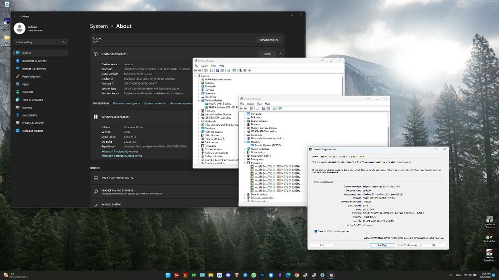499x280 pixels.
Task: Click Exit button in DirectX Diagnostic Tool
Action: coord(434,245)
